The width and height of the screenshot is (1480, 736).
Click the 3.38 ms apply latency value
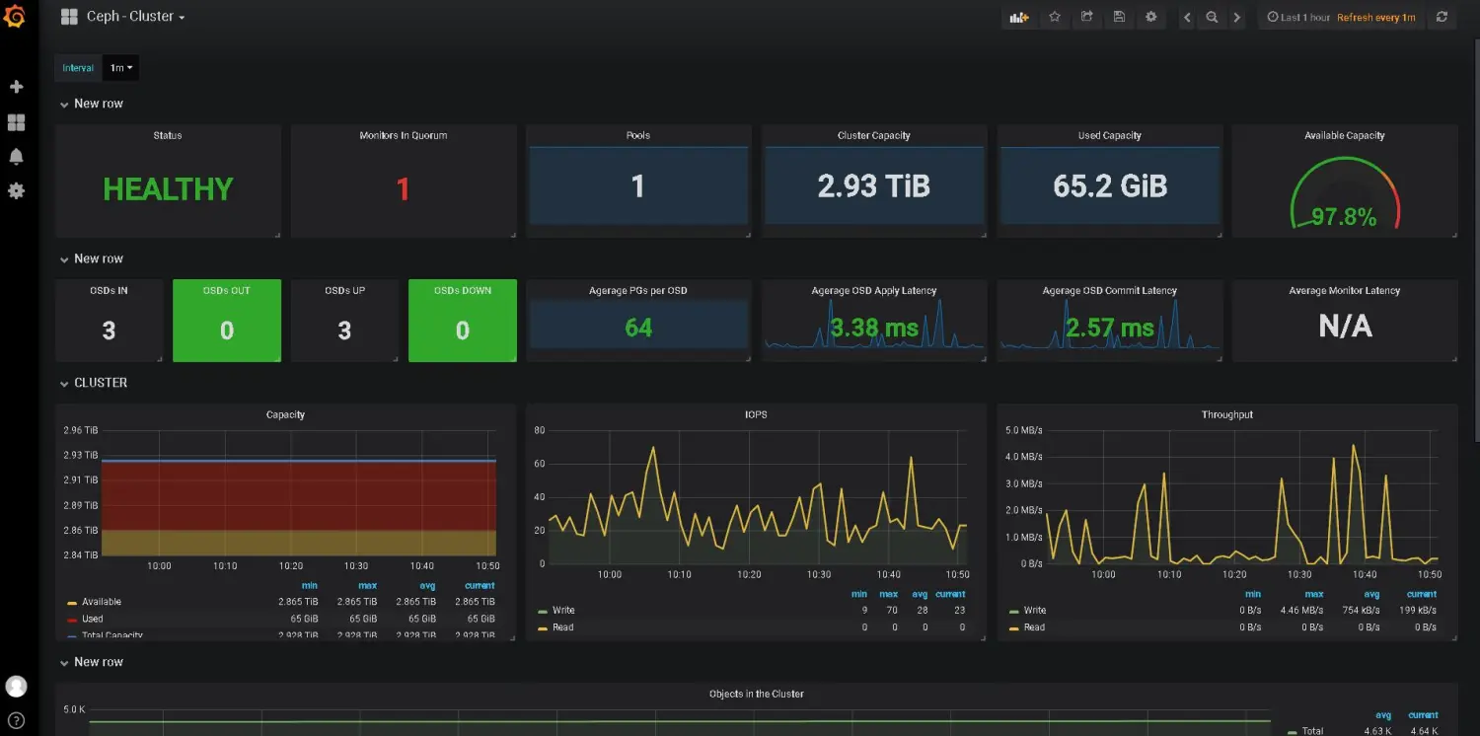pos(874,328)
